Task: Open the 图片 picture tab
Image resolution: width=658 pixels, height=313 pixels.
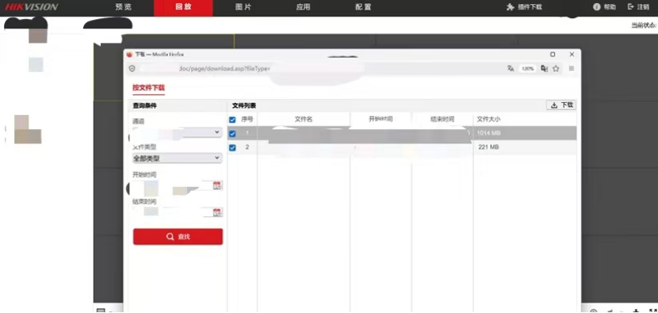Action: point(243,7)
